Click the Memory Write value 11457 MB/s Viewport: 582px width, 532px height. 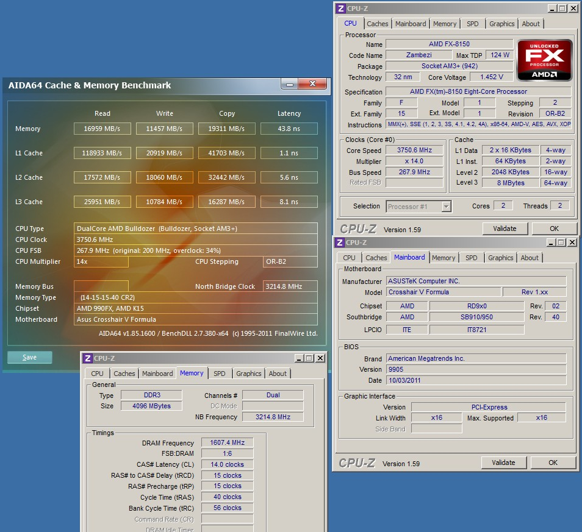165,129
